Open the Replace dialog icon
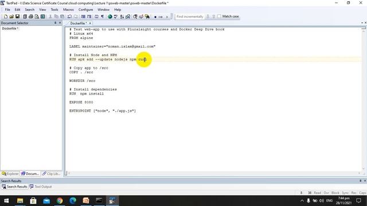367x206 pixels. point(141,17)
